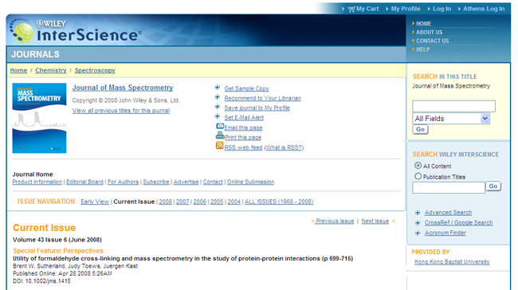Open Recommend to Your Librarian link

263,98
